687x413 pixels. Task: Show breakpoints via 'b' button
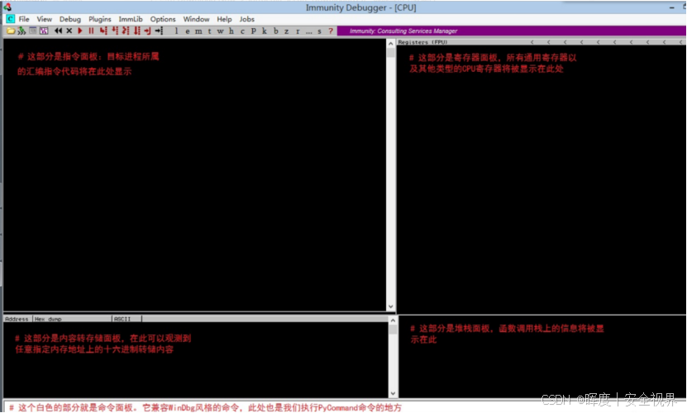pos(276,31)
